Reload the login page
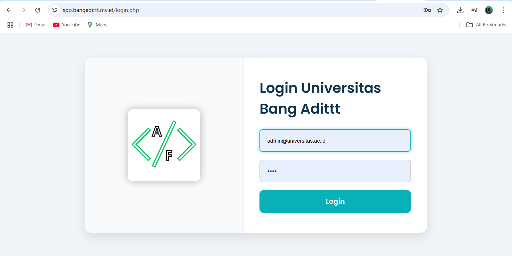 [x=38, y=10]
